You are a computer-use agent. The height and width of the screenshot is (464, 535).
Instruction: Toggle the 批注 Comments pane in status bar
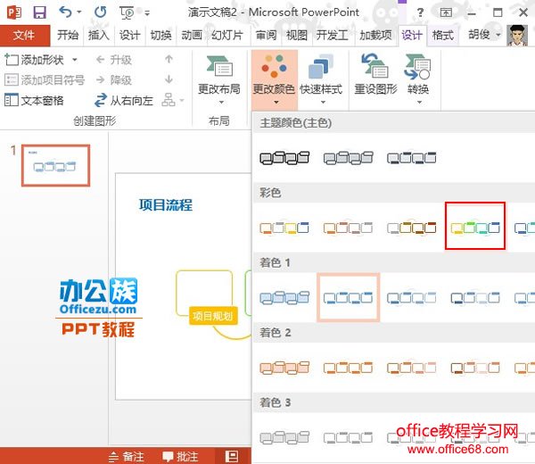click(x=180, y=457)
